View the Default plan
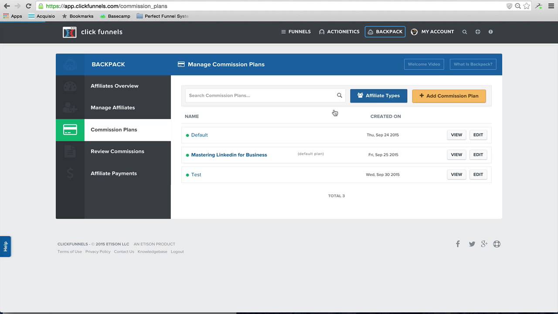 point(456,135)
